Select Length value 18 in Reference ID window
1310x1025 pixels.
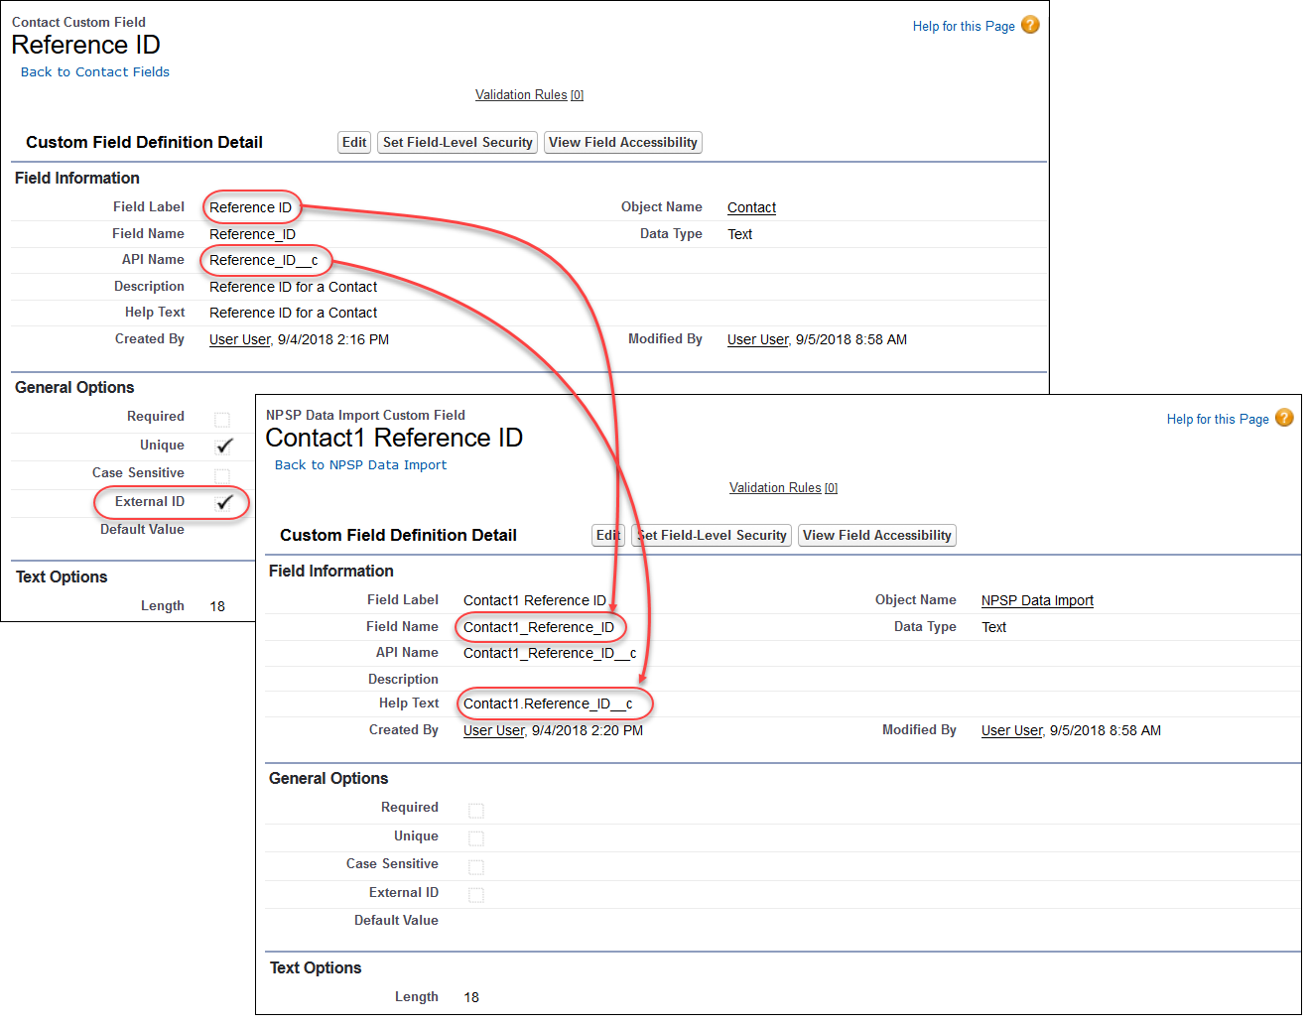(217, 606)
